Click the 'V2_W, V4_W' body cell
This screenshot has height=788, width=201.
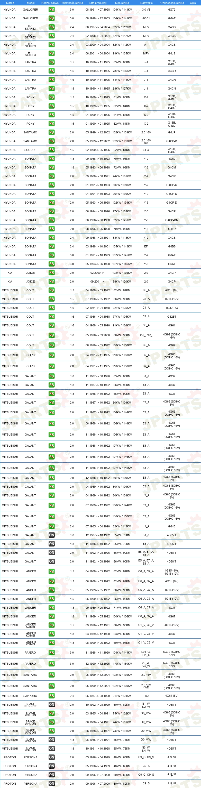click(x=146, y=664)
